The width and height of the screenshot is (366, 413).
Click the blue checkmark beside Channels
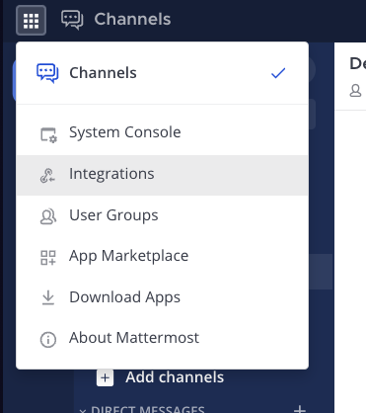(x=278, y=73)
